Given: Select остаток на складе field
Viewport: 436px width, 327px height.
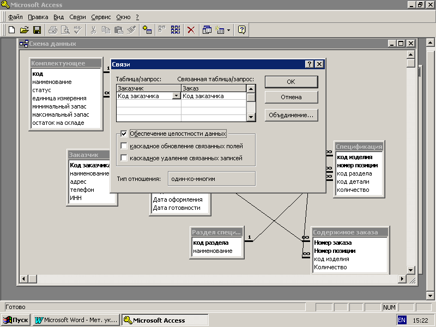Looking at the screenshot, I should tap(58, 123).
